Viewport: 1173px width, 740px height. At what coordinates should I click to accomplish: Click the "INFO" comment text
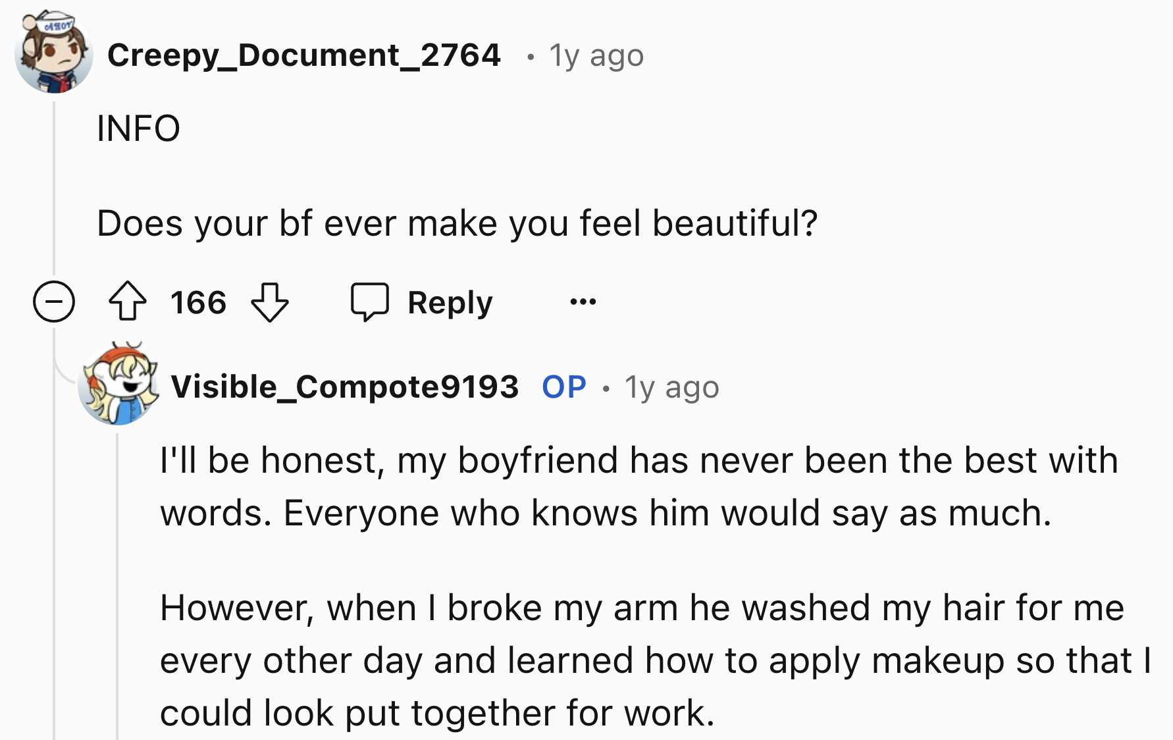(x=138, y=128)
